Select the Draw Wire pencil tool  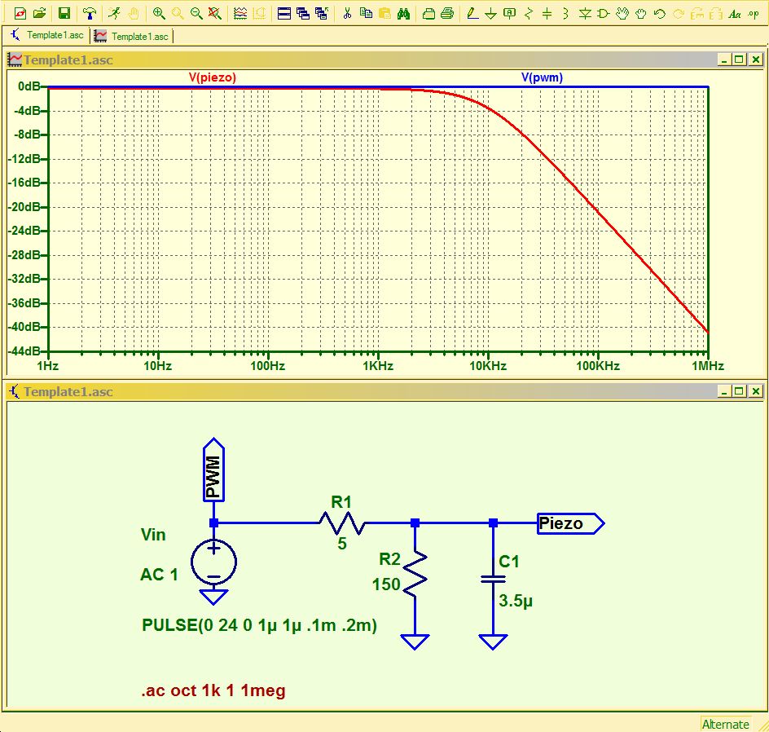472,13
